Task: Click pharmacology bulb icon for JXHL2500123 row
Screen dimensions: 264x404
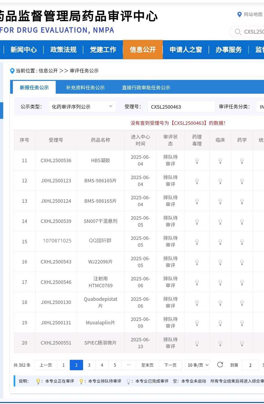Action: pyautogui.click(x=197, y=181)
